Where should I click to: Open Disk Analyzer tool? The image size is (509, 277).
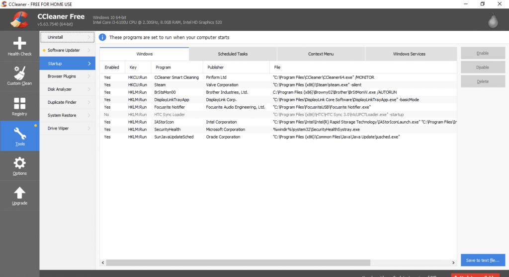pyautogui.click(x=68, y=89)
